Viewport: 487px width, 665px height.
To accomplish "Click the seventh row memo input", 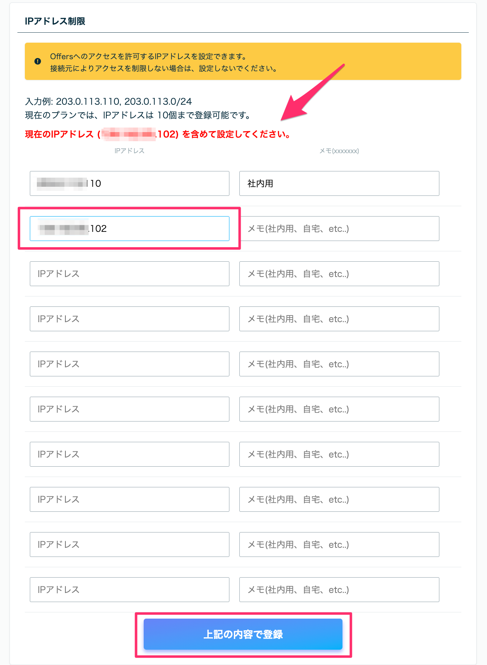I will tap(339, 454).
